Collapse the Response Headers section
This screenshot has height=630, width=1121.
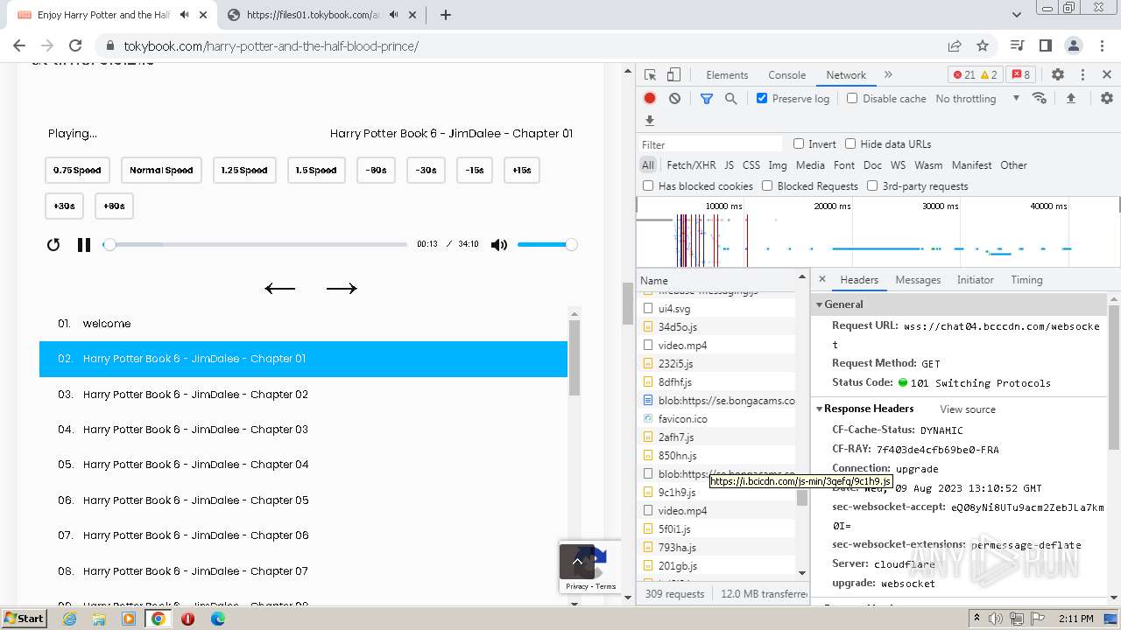[x=820, y=409]
